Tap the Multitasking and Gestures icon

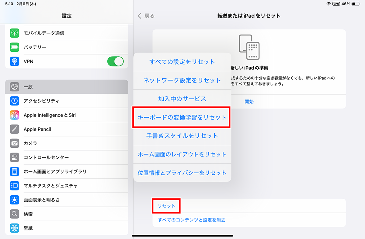coord(15,186)
